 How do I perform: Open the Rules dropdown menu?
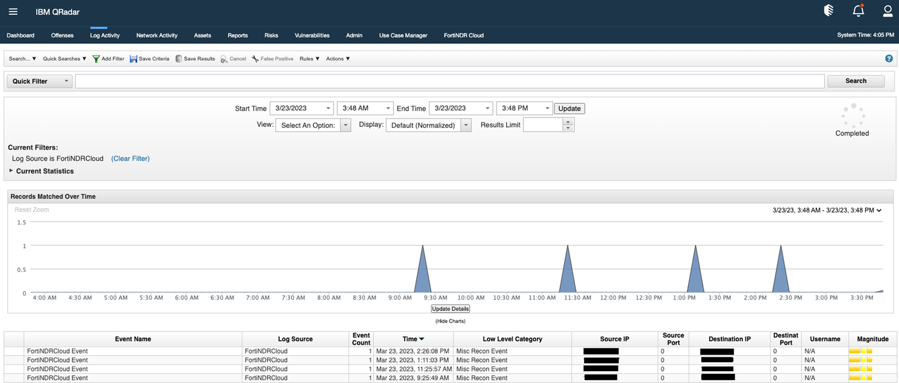309,59
